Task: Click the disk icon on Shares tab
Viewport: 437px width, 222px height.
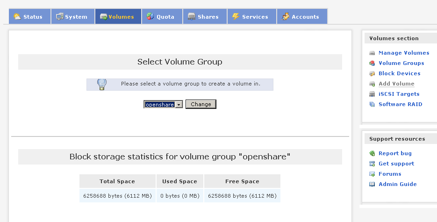Action: point(192,16)
